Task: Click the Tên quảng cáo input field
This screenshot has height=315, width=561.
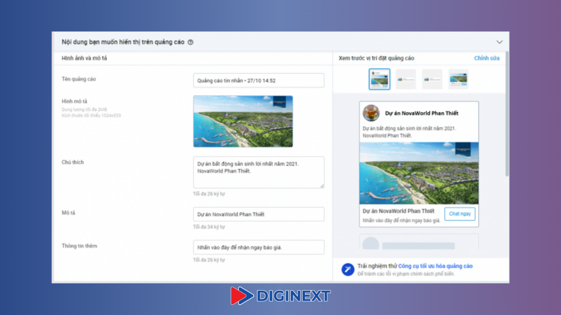Action: point(259,80)
